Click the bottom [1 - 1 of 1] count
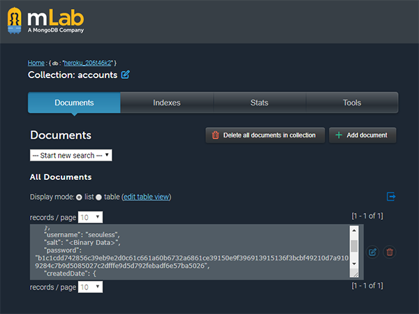The height and width of the screenshot is (314, 419). (367, 285)
